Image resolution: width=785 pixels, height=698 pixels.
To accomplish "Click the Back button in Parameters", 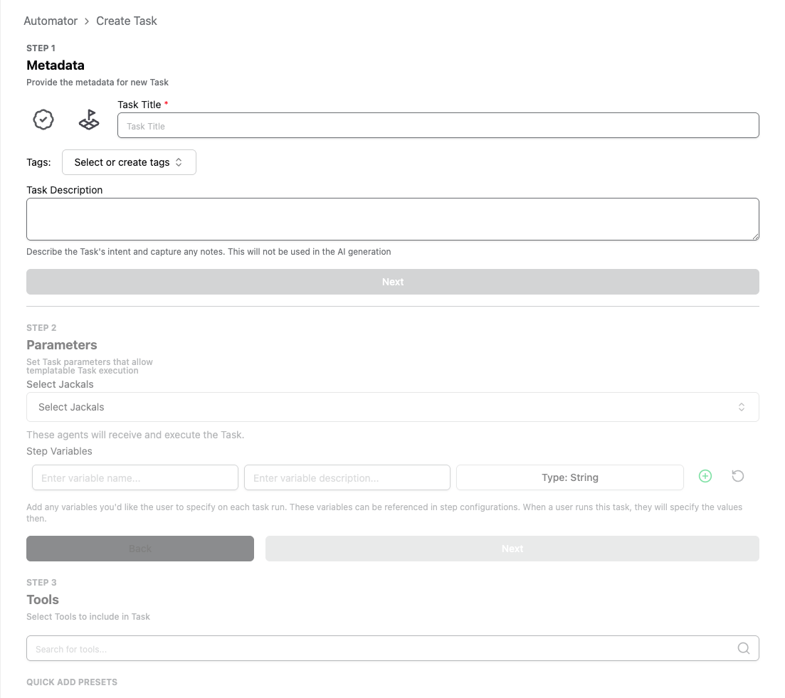I will [x=140, y=549].
